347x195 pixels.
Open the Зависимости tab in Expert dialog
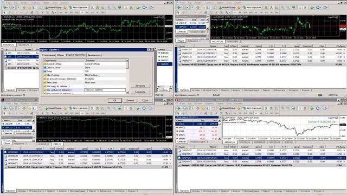(x=94, y=55)
